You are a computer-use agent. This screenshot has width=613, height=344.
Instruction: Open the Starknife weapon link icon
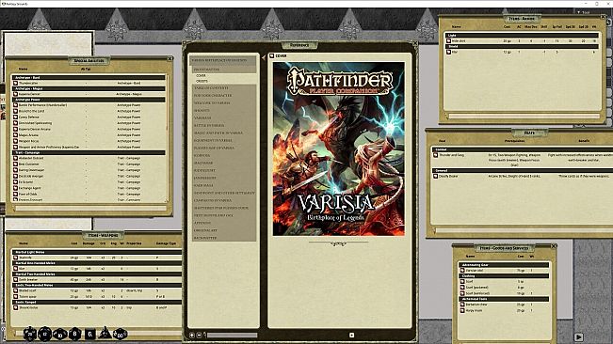click(x=15, y=258)
